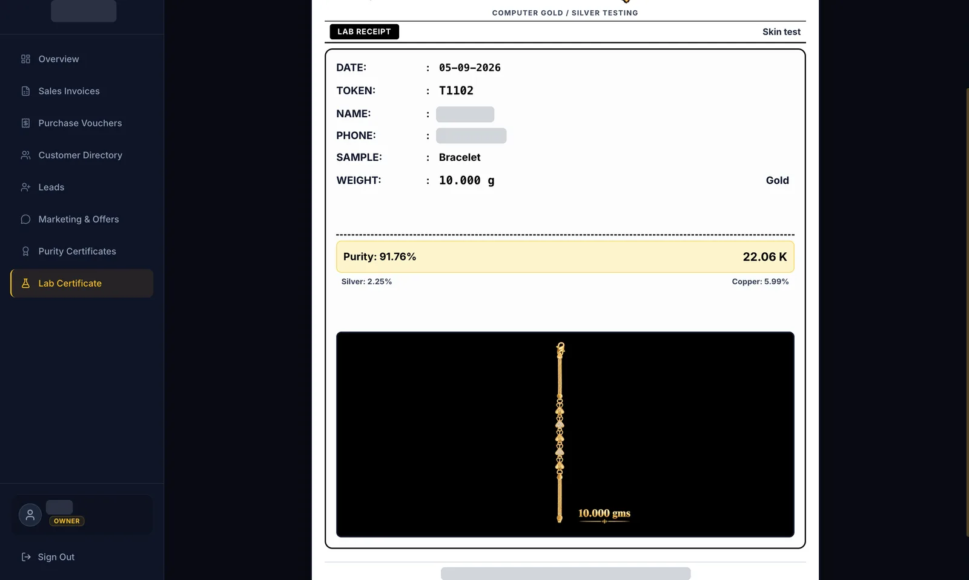Click the Skin test label
The height and width of the screenshot is (580, 969).
click(781, 32)
